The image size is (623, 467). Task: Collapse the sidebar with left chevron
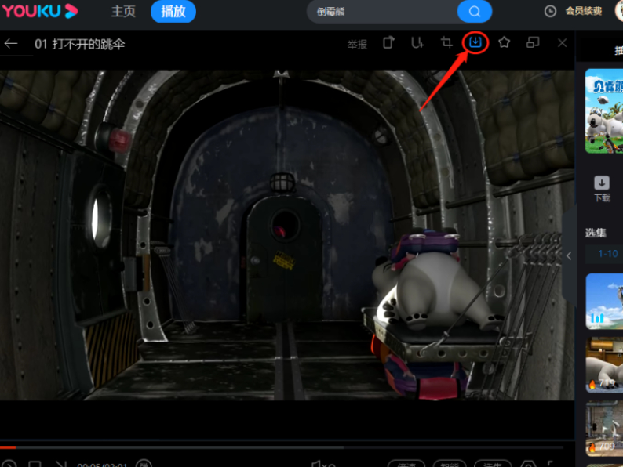[x=569, y=256]
